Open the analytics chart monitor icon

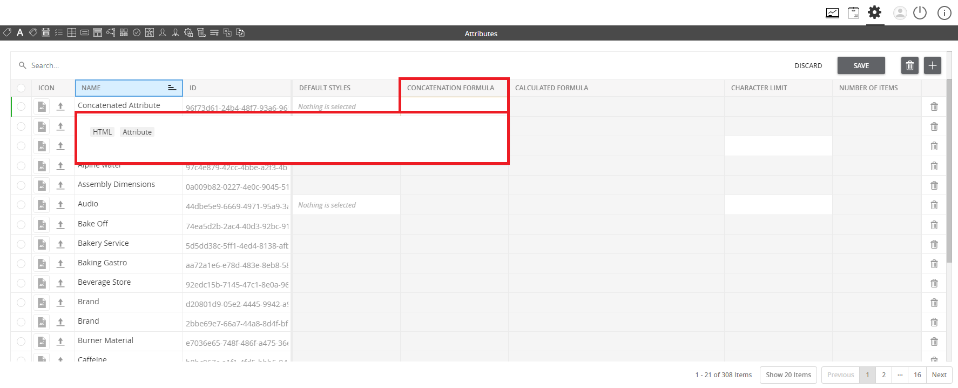point(832,13)
